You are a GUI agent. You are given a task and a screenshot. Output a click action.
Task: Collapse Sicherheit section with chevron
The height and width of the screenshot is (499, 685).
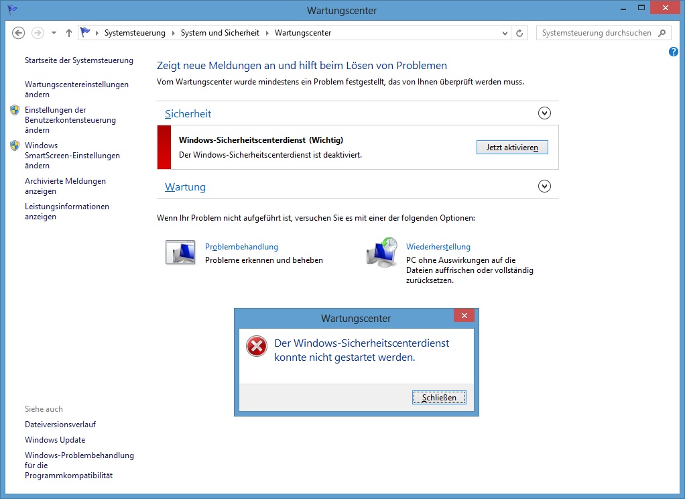(544, 113)
